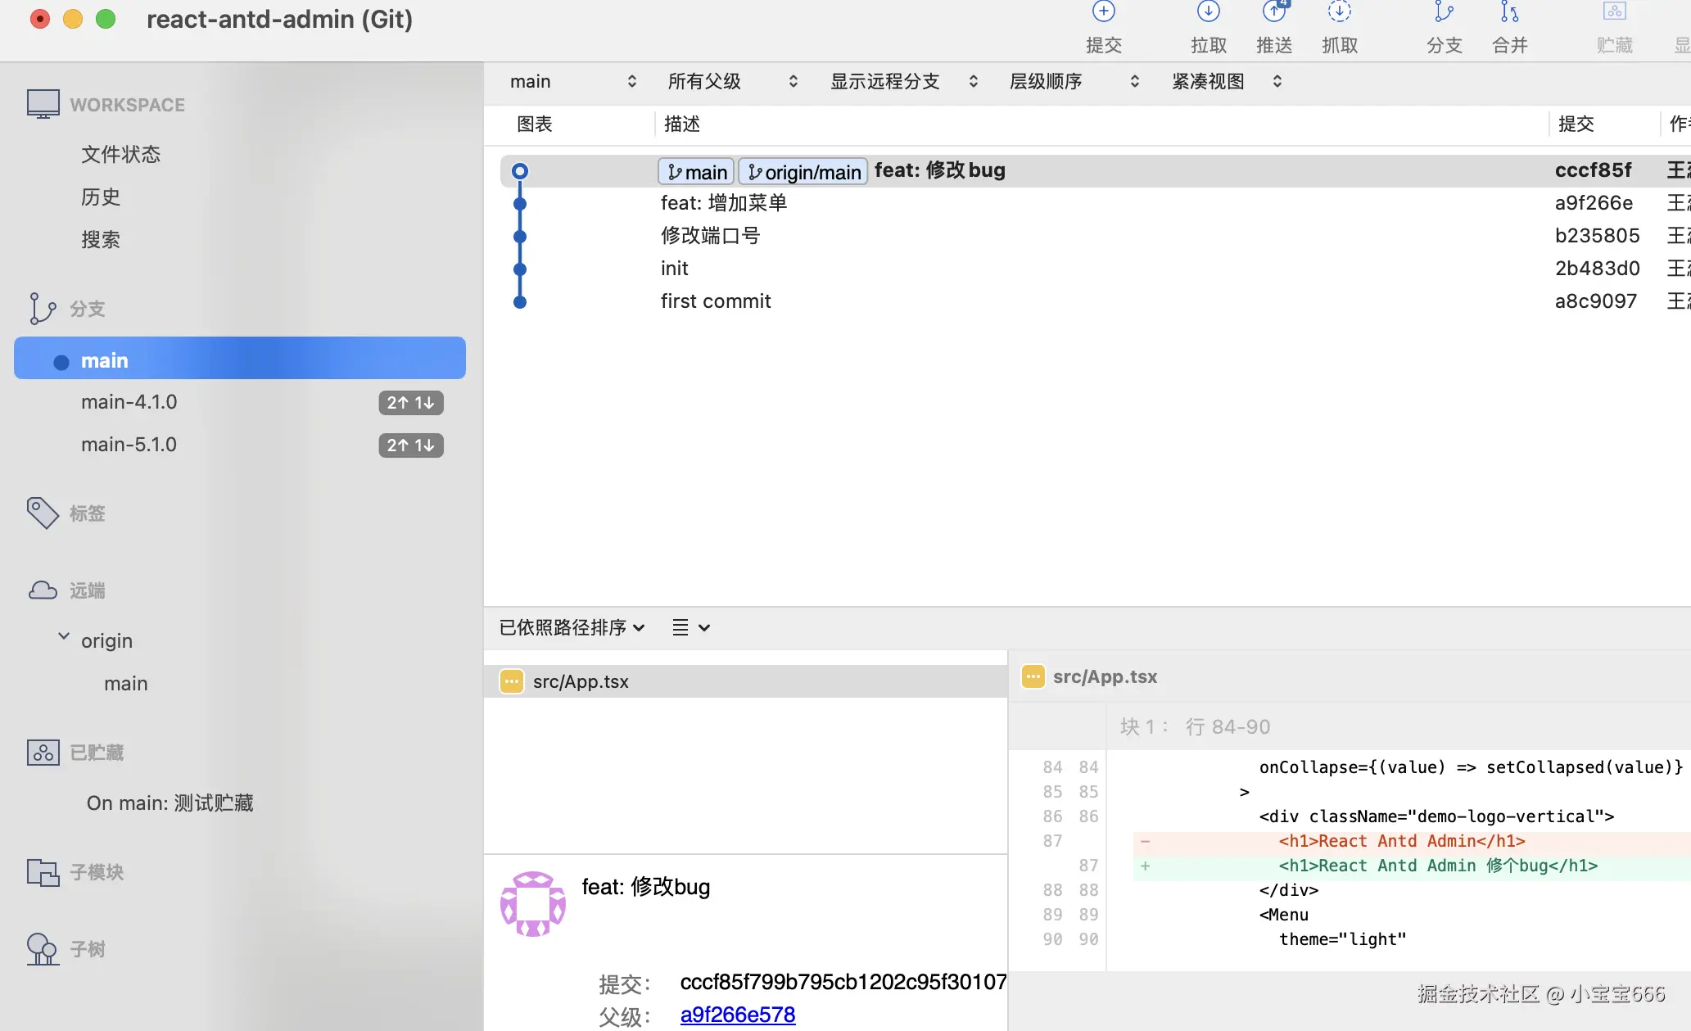Switch to 历史 in the sidebar
This screenshot has height=1031, width=1691.
tap(100, 197)
